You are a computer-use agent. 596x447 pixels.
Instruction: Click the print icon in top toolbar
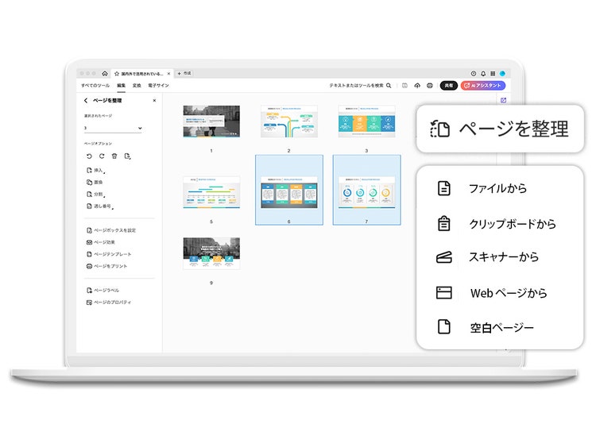[x=430, y=86]
